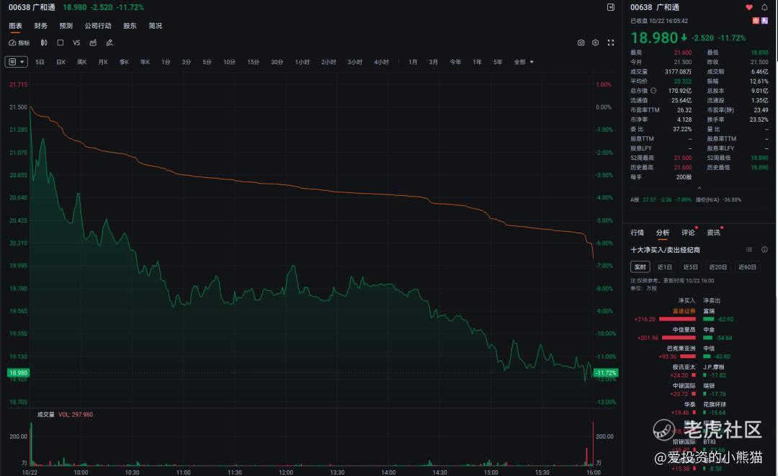Select the 3小时 interval
The height and width of the screenshot is (476, 778).
(x=354, y=62)
